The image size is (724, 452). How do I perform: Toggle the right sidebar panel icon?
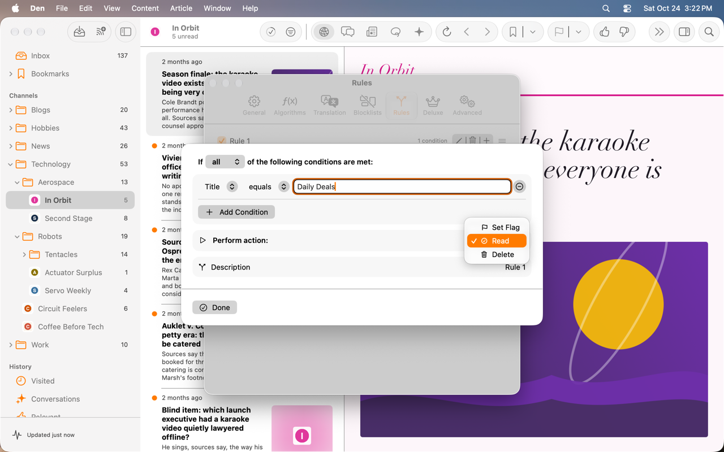point(684,32)
